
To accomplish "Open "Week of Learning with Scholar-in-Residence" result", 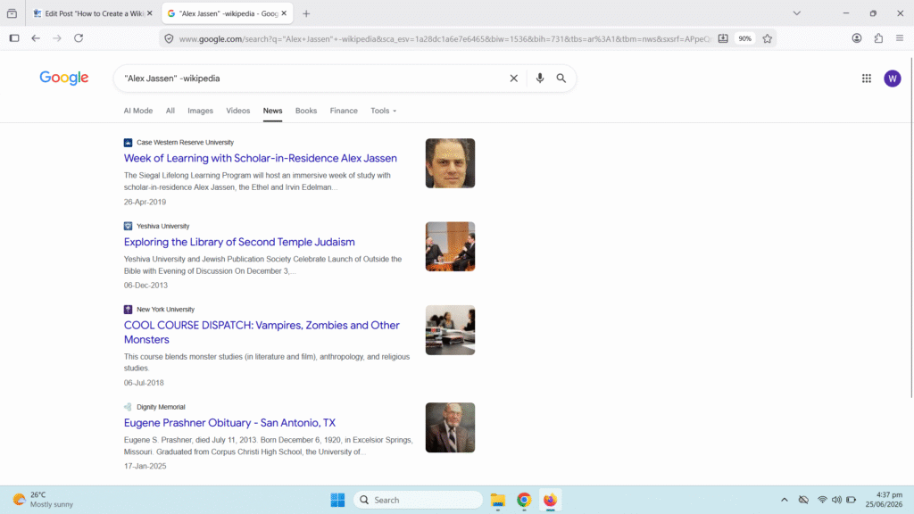I will 260,158.
